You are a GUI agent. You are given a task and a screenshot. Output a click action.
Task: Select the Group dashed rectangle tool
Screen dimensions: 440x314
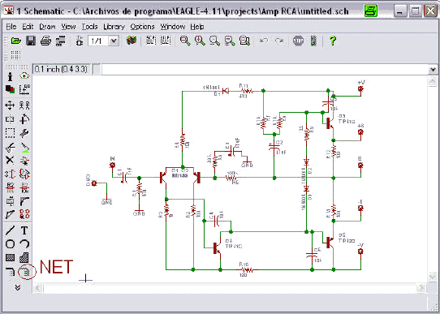click(10, 133)
